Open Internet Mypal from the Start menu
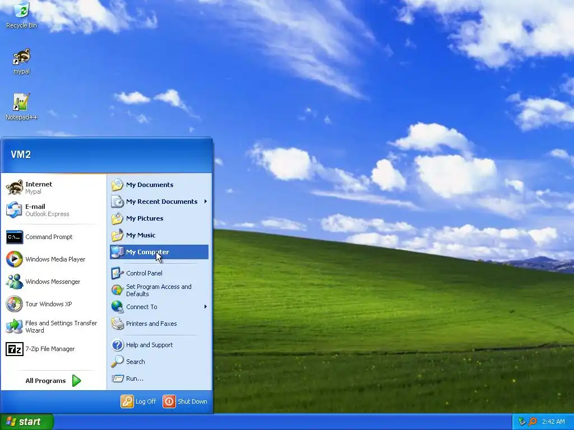This screenshot has width=574, height=430. [53, 188]
